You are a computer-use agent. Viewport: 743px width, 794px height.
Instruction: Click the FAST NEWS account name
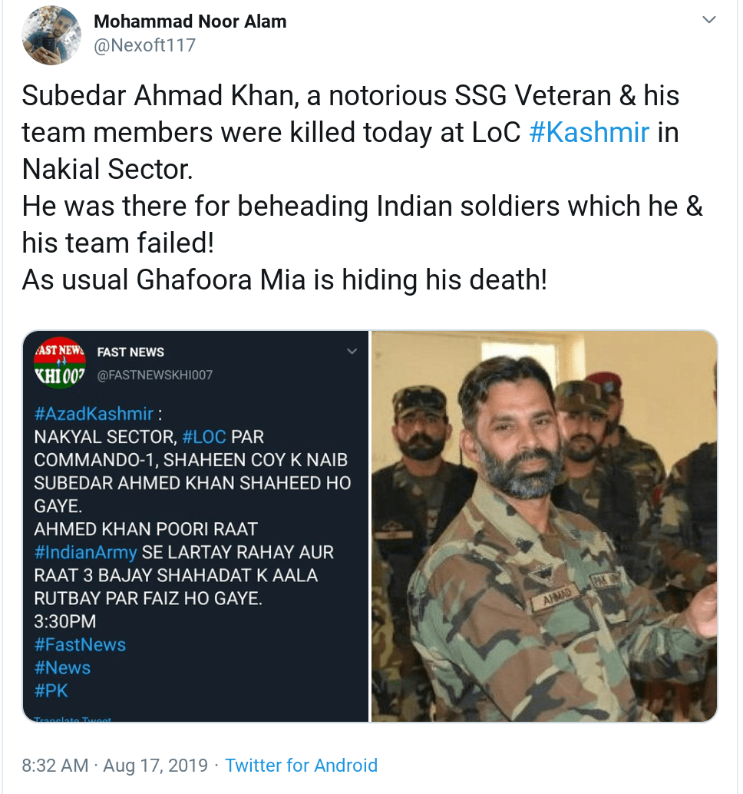click(x=130, y=352)
